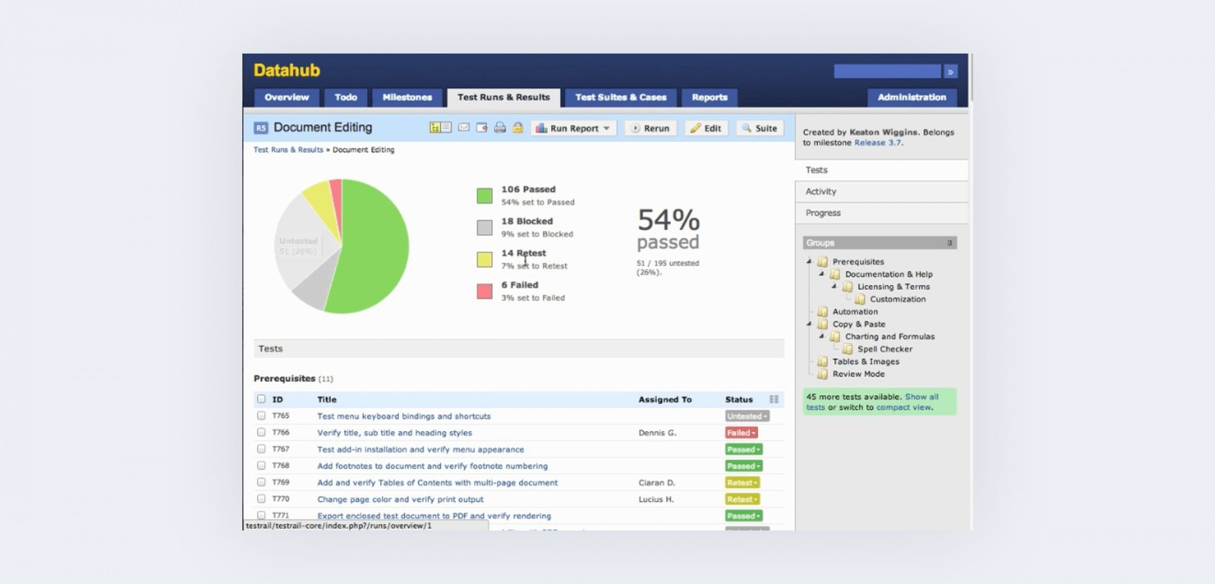Check the box for test T769

click(261, 482)
